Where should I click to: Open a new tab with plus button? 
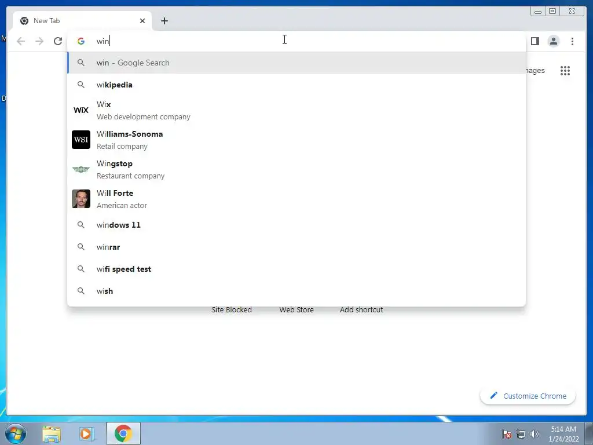click(x=164, y=21)
